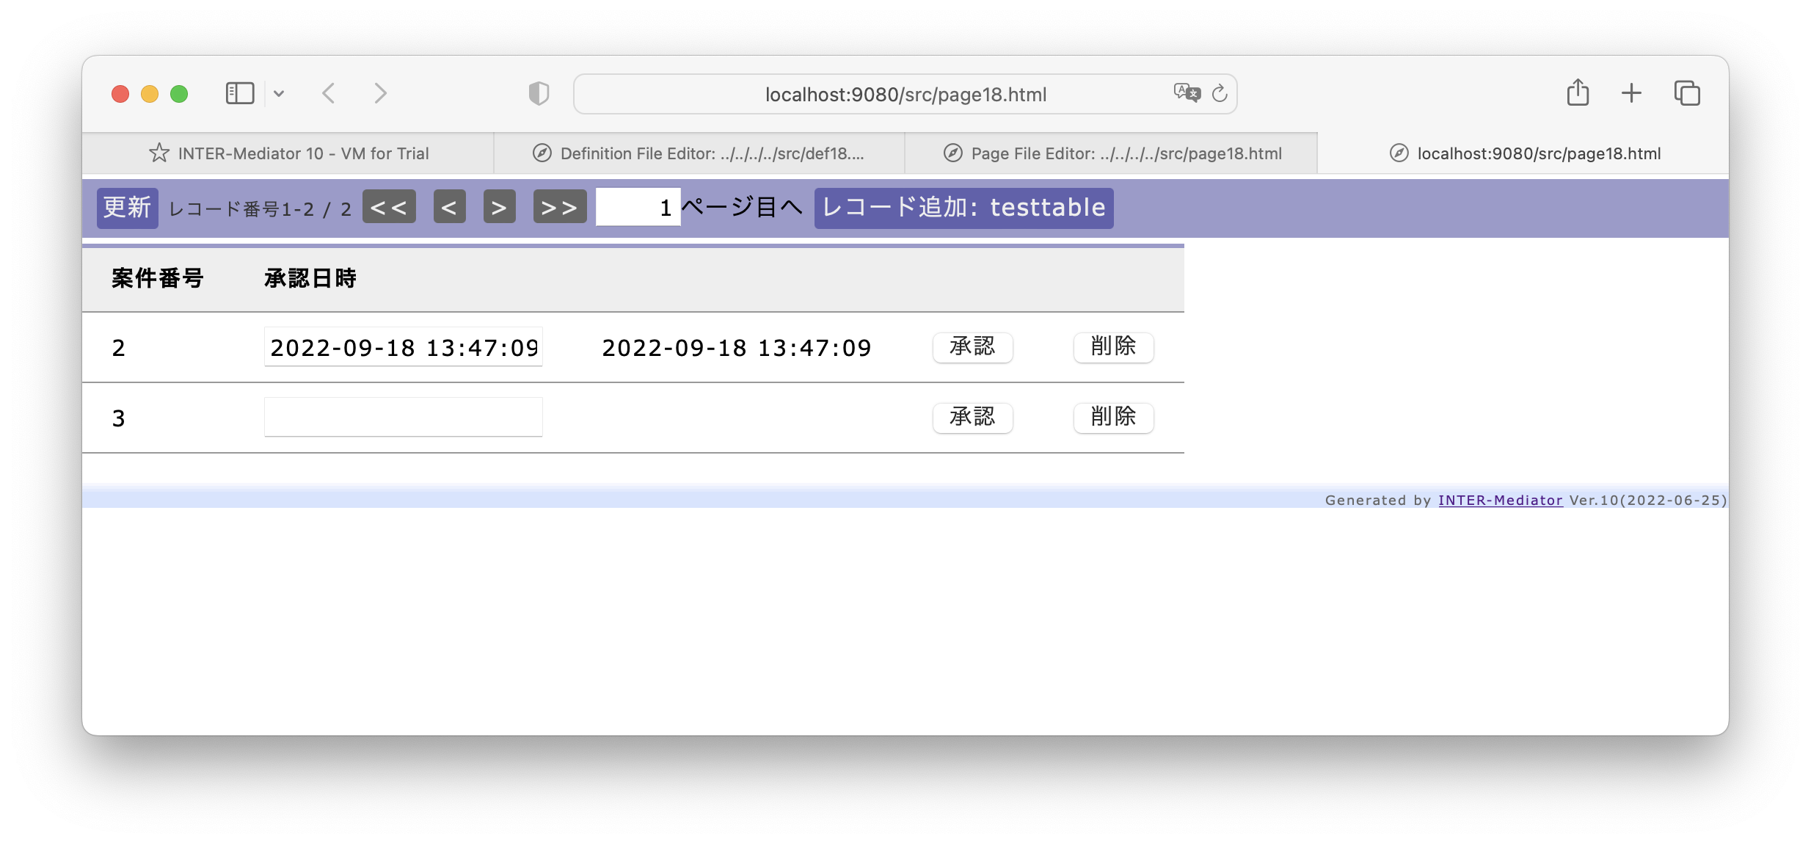Viewport: 1811px width, 844px height.
Task: Click compass icon on Page File Editor tab
Action: click(x=952, y=153)
